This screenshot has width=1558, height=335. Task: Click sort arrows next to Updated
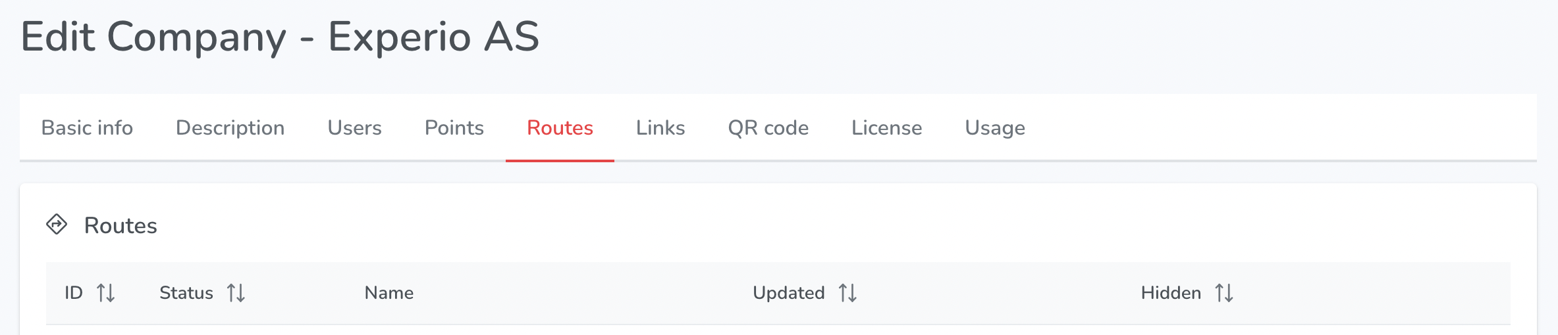coord(847,293)
